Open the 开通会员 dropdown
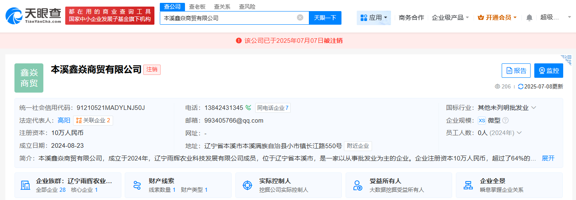 pos(497,18)
